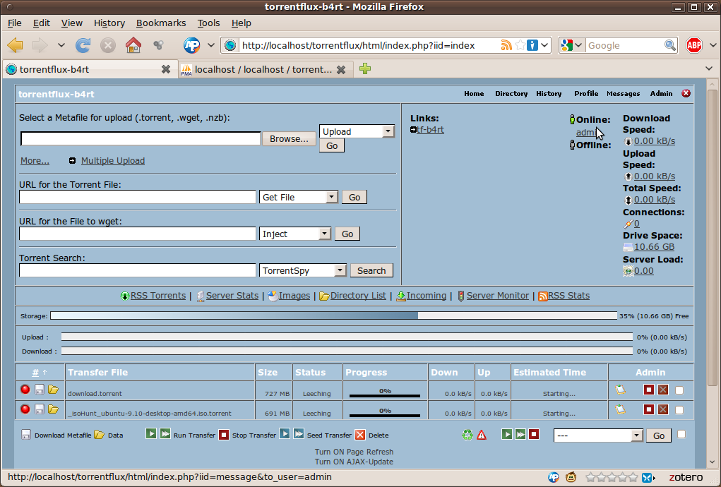Viewport: 721px width, 487px height.
Task: Delete the ubuntu-9.10 torrent using X icon
Action: point(662,409)
